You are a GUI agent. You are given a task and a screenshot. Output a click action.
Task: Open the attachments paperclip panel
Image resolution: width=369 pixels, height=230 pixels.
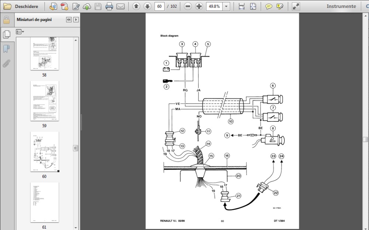[6, 63]
